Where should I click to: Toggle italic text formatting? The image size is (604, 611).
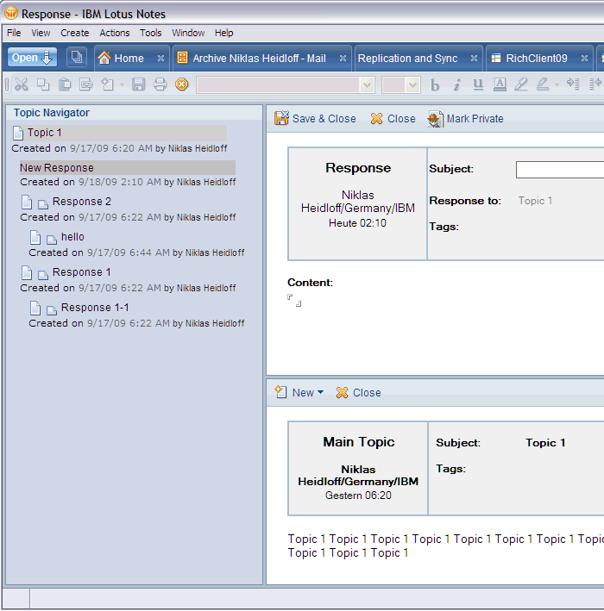coord(456,84)
